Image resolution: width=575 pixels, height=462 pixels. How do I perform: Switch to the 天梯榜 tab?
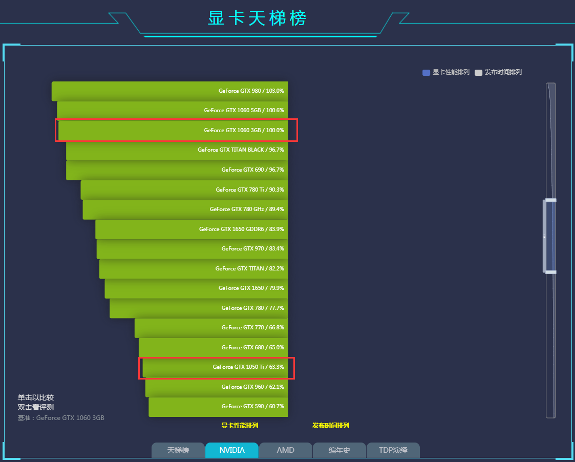pos(178,450)
